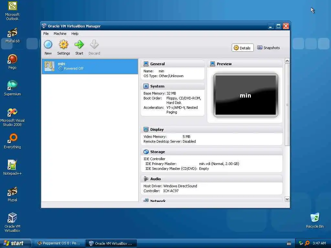
Task: Open Notepad++ desktop shortcut
Action: [12, 168]
